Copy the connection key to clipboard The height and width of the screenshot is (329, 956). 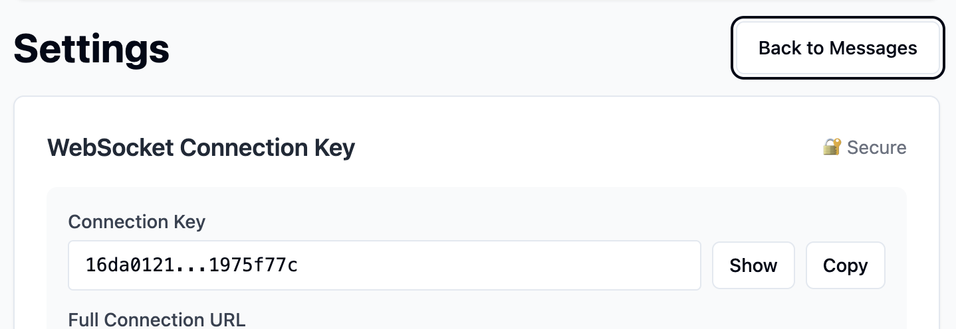pyautogui.click(x=845, y=265)
